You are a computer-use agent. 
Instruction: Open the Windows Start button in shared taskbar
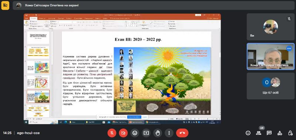26,122
